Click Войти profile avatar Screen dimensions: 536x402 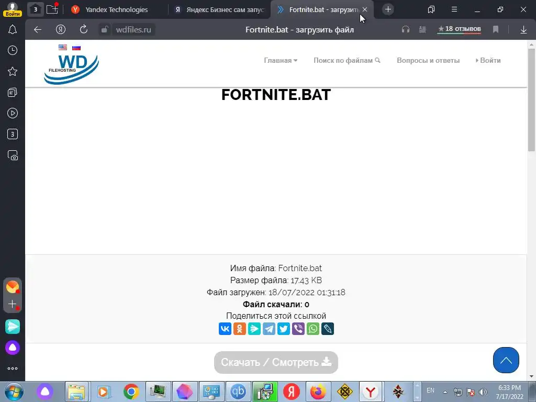click(x=13, y=9)
